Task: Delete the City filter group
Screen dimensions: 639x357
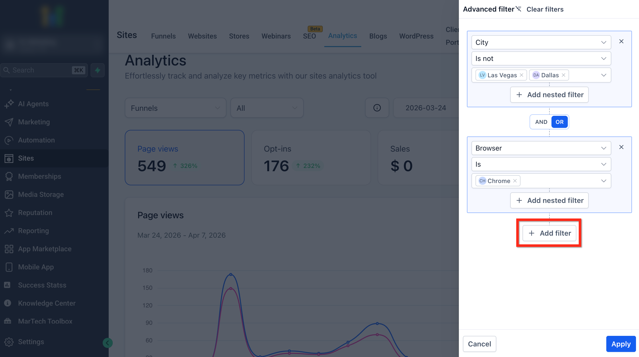Action: coord(621,42)
